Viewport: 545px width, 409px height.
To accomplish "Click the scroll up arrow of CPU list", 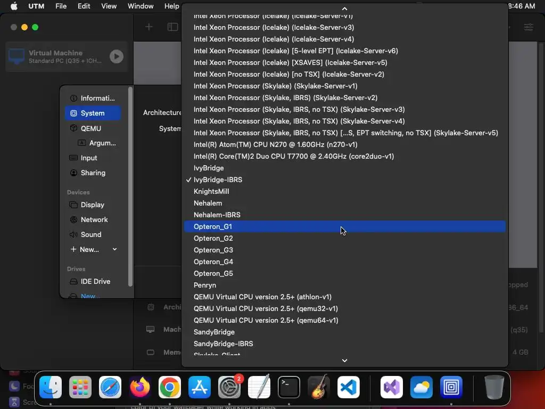I will (x=344, y=9).
